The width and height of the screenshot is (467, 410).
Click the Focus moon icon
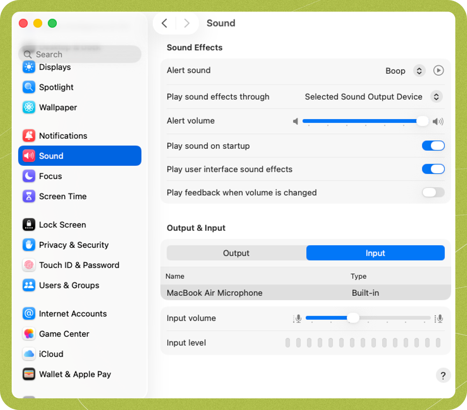[29, 176]
